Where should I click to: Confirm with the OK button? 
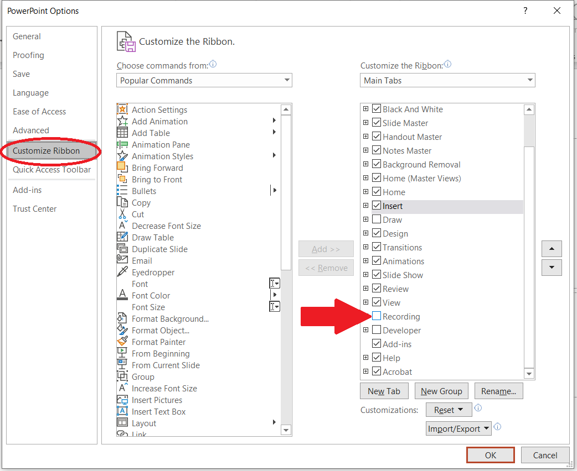pyautogui.click(x=491, y=455)
